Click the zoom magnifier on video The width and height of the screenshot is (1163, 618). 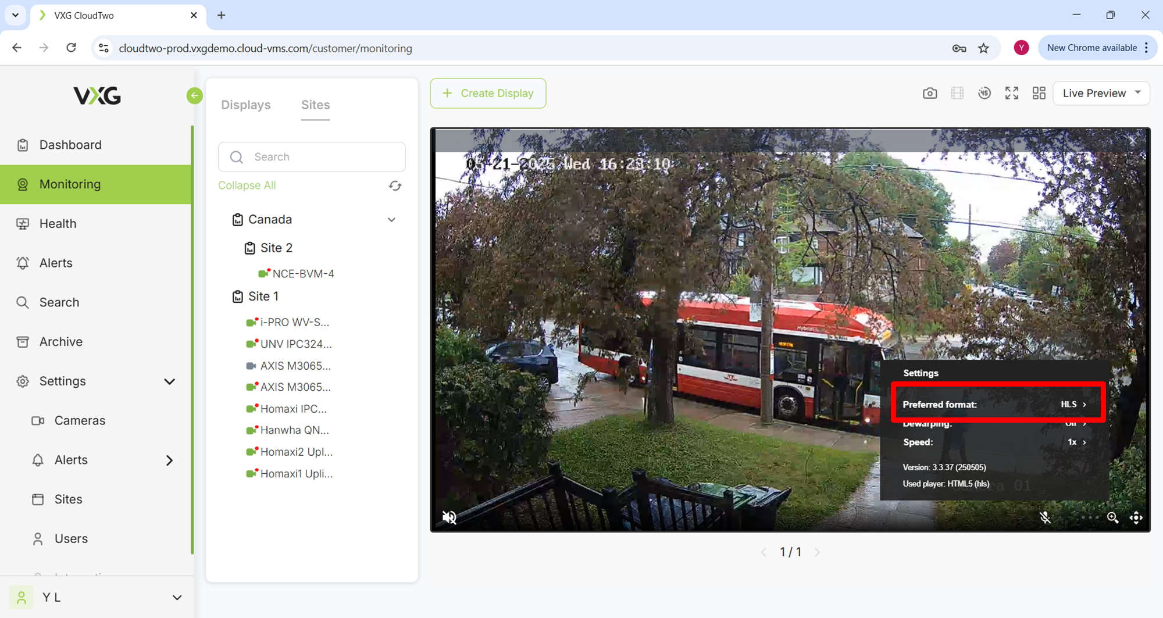coord(1112,517)
